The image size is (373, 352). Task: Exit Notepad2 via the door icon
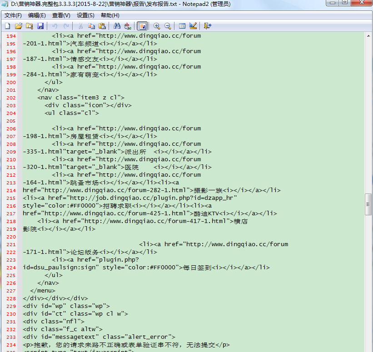tap(207, 26)
